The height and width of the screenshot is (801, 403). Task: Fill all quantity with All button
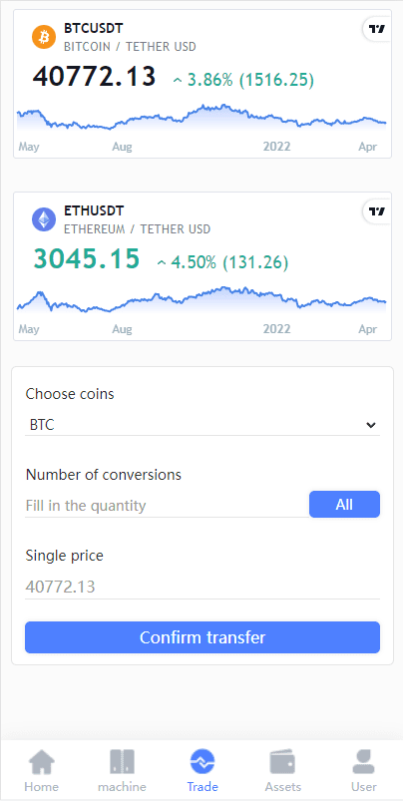[x=344, y=505]
